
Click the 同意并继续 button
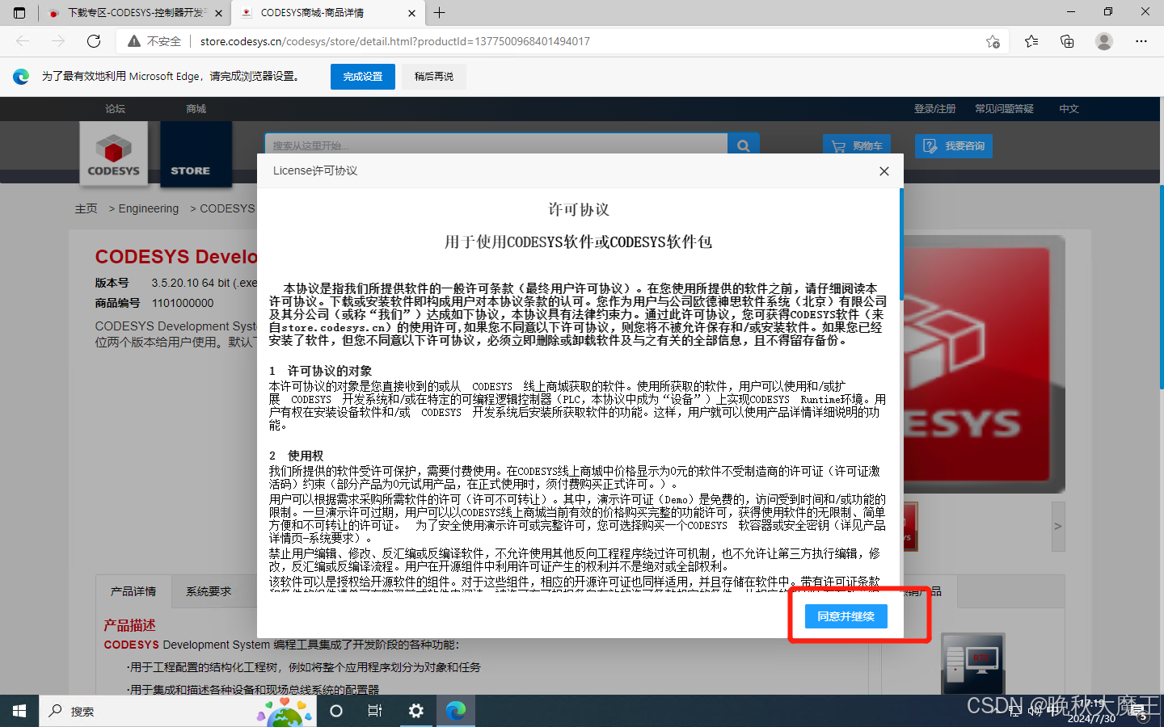[x=846, y=616]
